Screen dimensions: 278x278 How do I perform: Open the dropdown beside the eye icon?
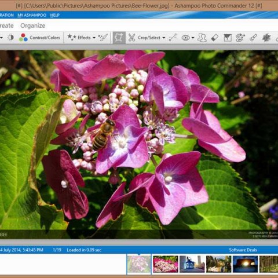click(x=193, y=38)
